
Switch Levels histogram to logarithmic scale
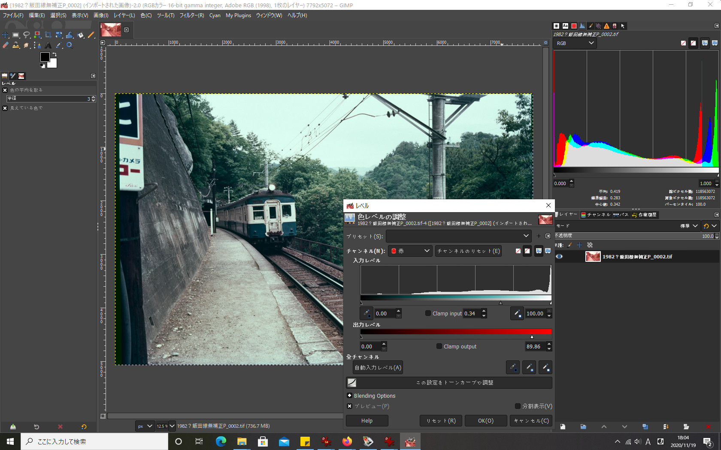coord(548,251)
